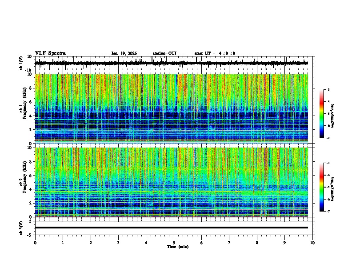Select the date label "Jan. 19, 2026"
The height and width of the screenshot is (272, 352).
pyautogui.click(x=124, y=53)
